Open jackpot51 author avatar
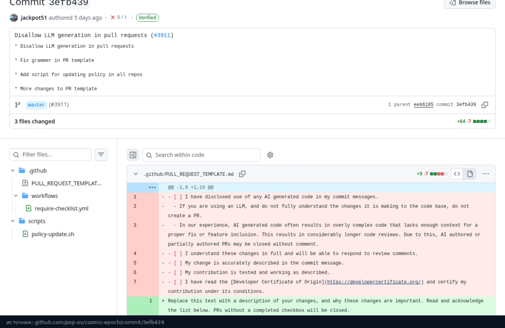 [x=14, y=18]
